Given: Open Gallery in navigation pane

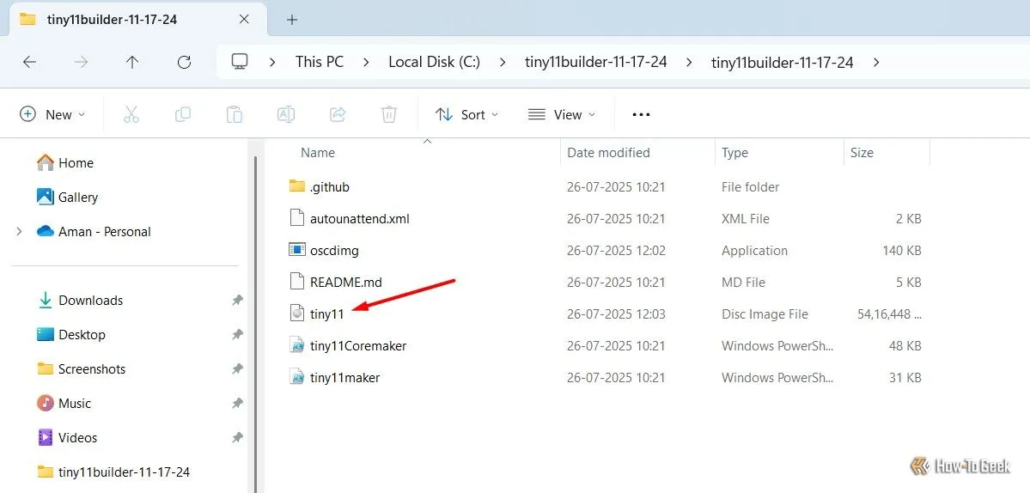Looking at the screenshot, I should tap(67, 197).
